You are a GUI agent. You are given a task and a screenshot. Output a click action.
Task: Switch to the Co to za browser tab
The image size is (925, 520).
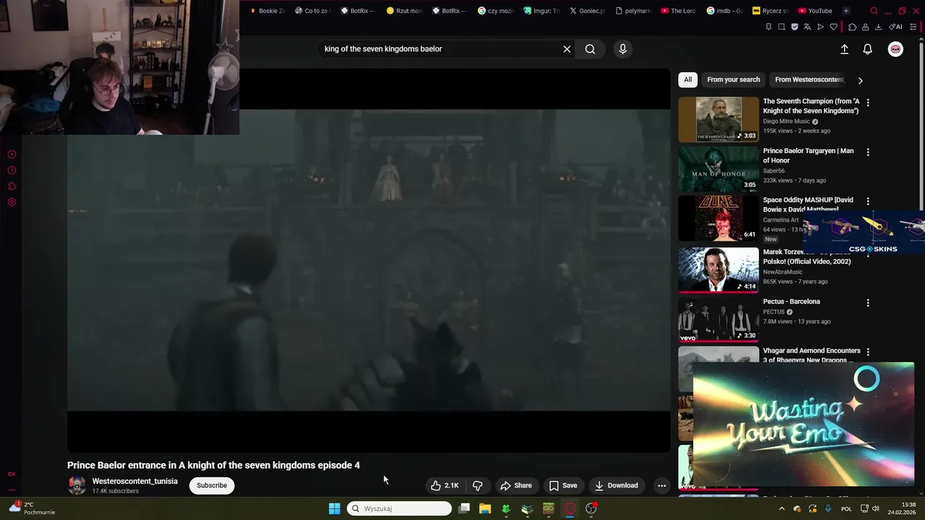pos(312,11)
